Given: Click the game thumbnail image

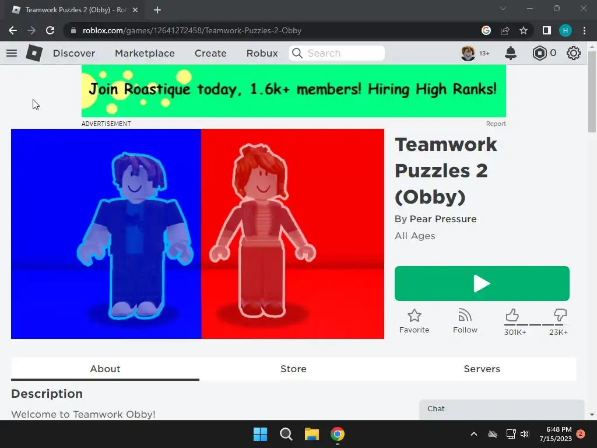Looking at the screenshot, I should click(198, 234).
